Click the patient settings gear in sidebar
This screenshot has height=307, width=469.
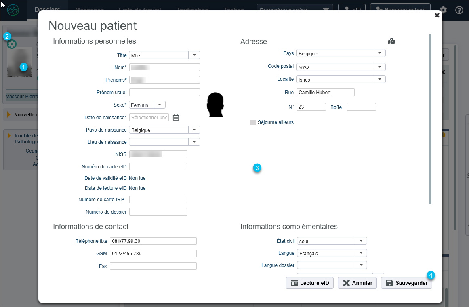click(x=12, y=44)
